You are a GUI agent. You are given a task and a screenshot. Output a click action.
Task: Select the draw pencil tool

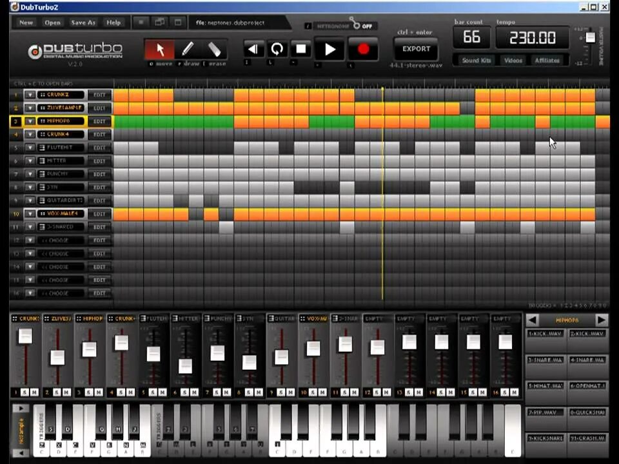pyautogui.click(x=188, y=50)
